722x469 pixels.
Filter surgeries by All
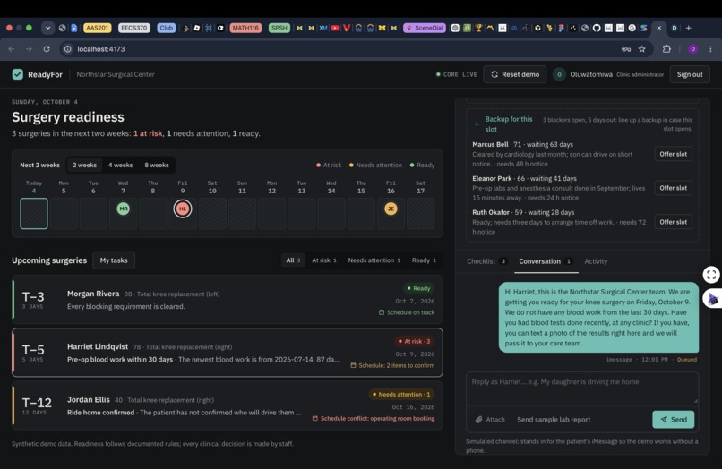pyautogui.click(x=293, y=260)
